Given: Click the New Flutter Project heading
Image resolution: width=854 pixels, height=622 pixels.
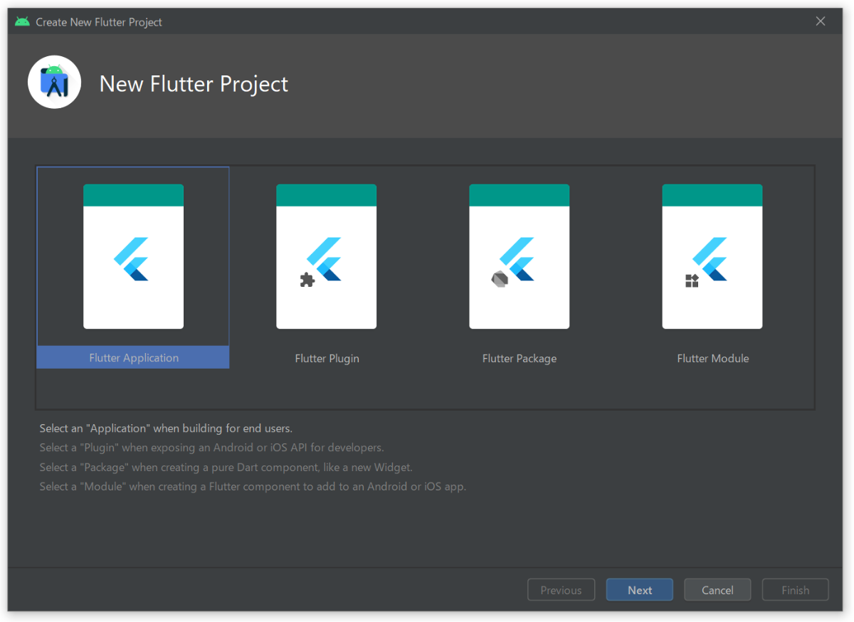Looking at the screenshot, I should [193, 83].
